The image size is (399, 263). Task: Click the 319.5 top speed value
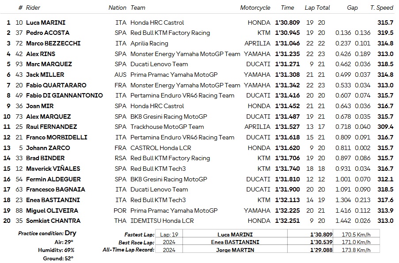[385, 33]
